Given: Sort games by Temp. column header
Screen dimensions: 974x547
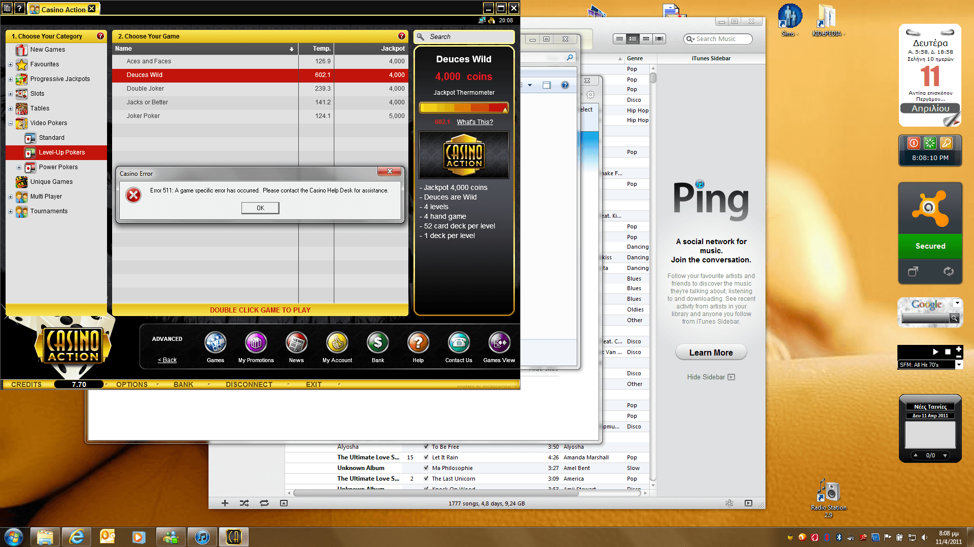Looking at the screenshot, I should click(316, 49).
